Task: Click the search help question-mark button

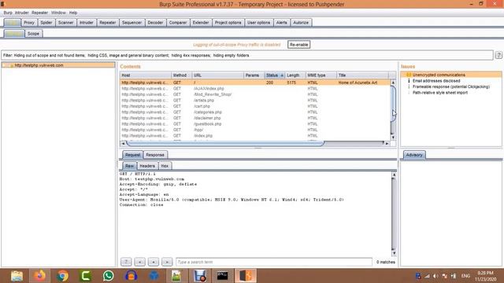Action: click(x=126, y=262)
